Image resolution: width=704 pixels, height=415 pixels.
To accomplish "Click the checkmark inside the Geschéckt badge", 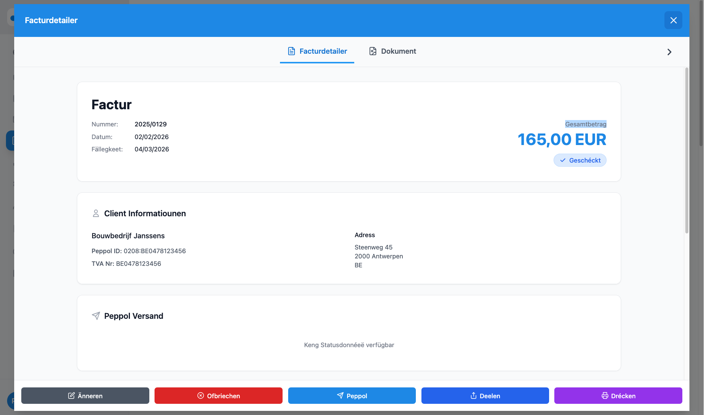I will point(562,160).
